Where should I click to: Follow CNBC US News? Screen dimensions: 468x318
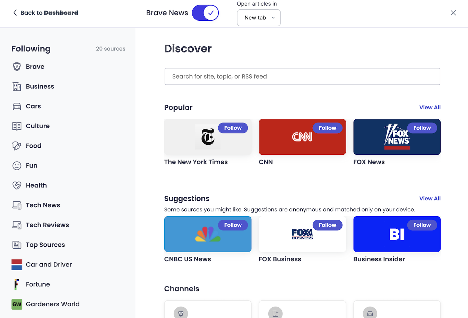(233, 225)
